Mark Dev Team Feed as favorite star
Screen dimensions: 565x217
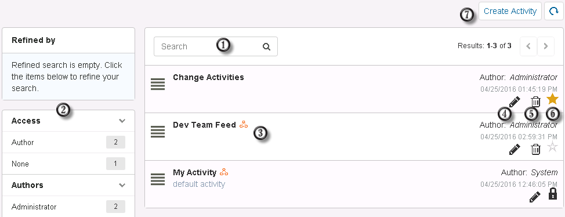[552, 147]
